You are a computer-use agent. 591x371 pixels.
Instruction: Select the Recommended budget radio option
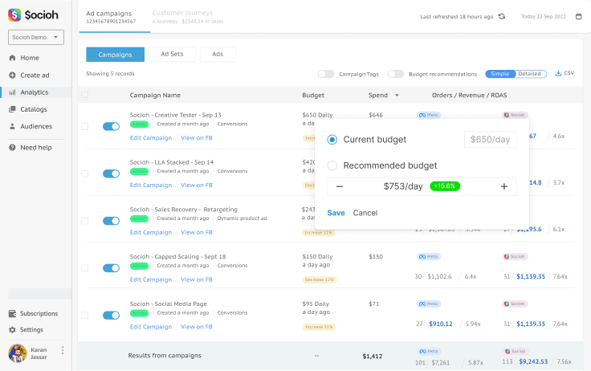(332, 165)
